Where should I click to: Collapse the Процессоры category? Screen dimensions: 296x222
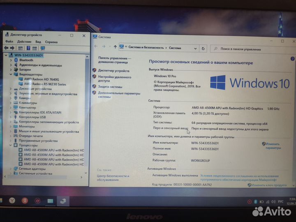tap(10, 145)
